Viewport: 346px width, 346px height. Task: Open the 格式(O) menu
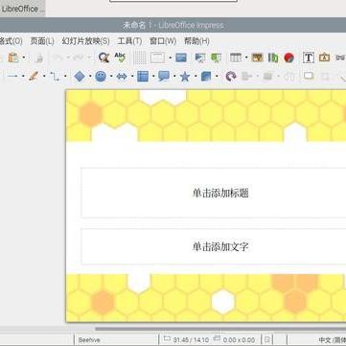click(x=11, y=41)
